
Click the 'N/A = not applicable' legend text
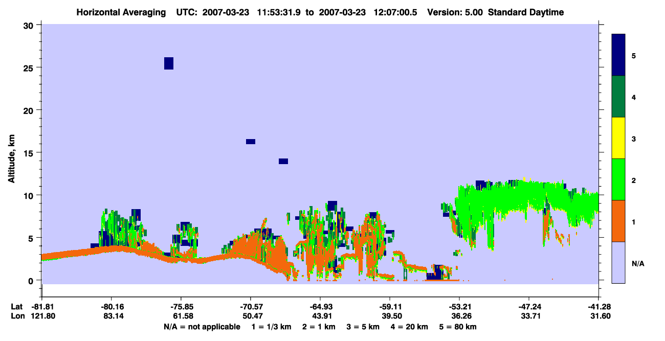[202, 327]
